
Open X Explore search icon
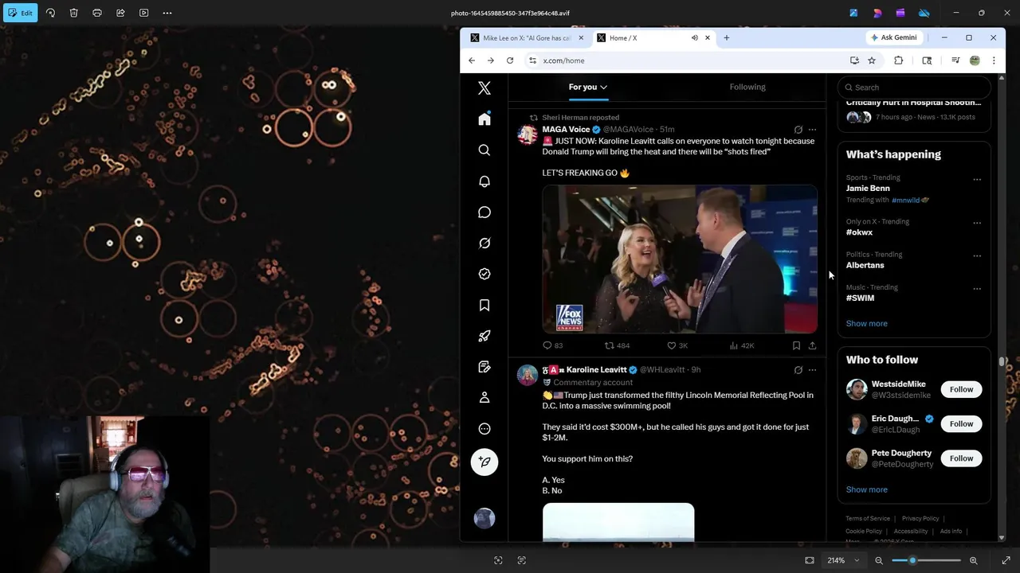click(484, 150)
